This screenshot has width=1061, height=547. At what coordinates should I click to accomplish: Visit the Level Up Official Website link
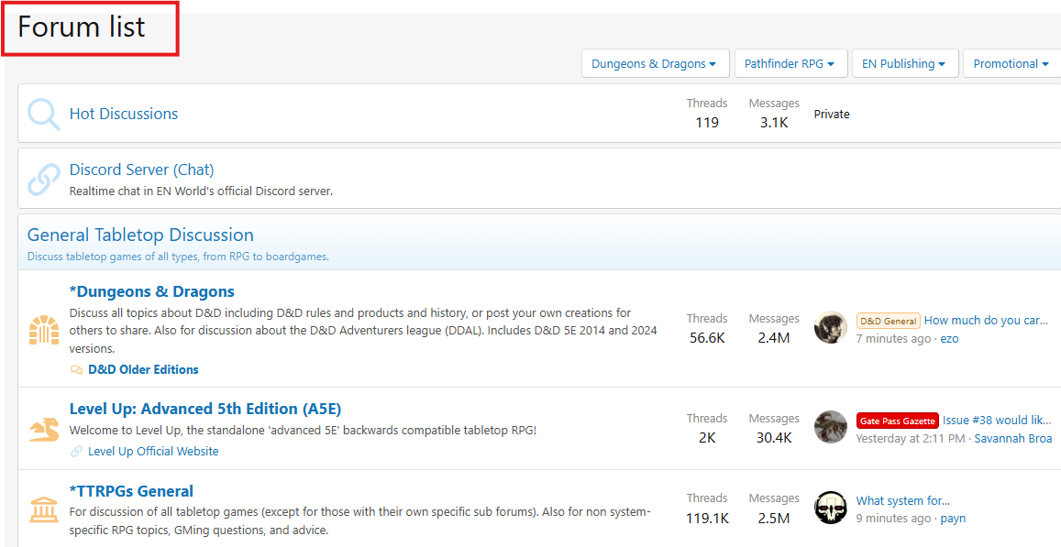(x=153, y=451)
